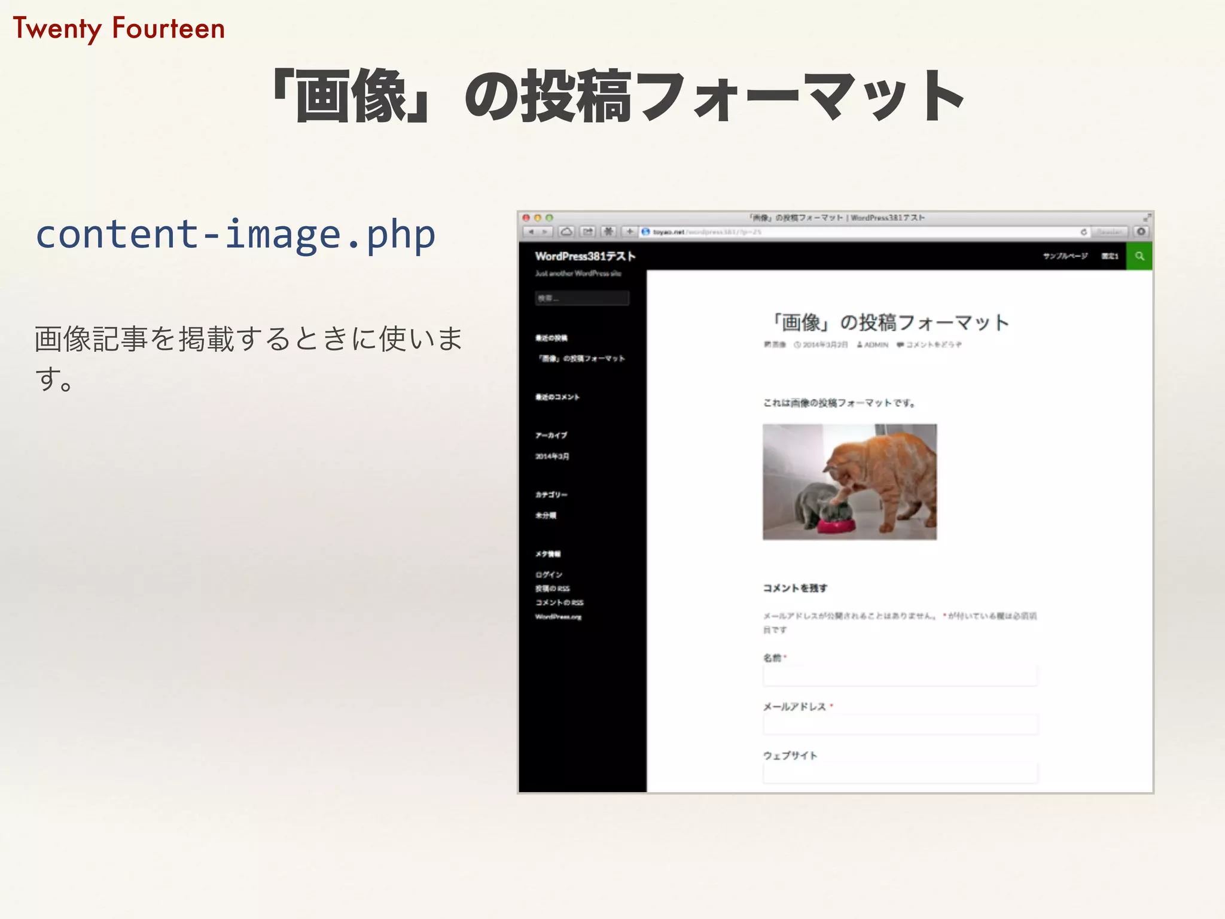The width and height of the screenshot is (1225, 919).
Task: Open the サンプルページ menu item
Action: pyautogui.click(x=1065, y=256)
